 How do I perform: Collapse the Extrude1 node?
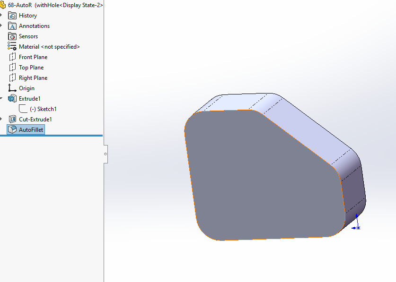pyautogui.click(x=1, y=98)
